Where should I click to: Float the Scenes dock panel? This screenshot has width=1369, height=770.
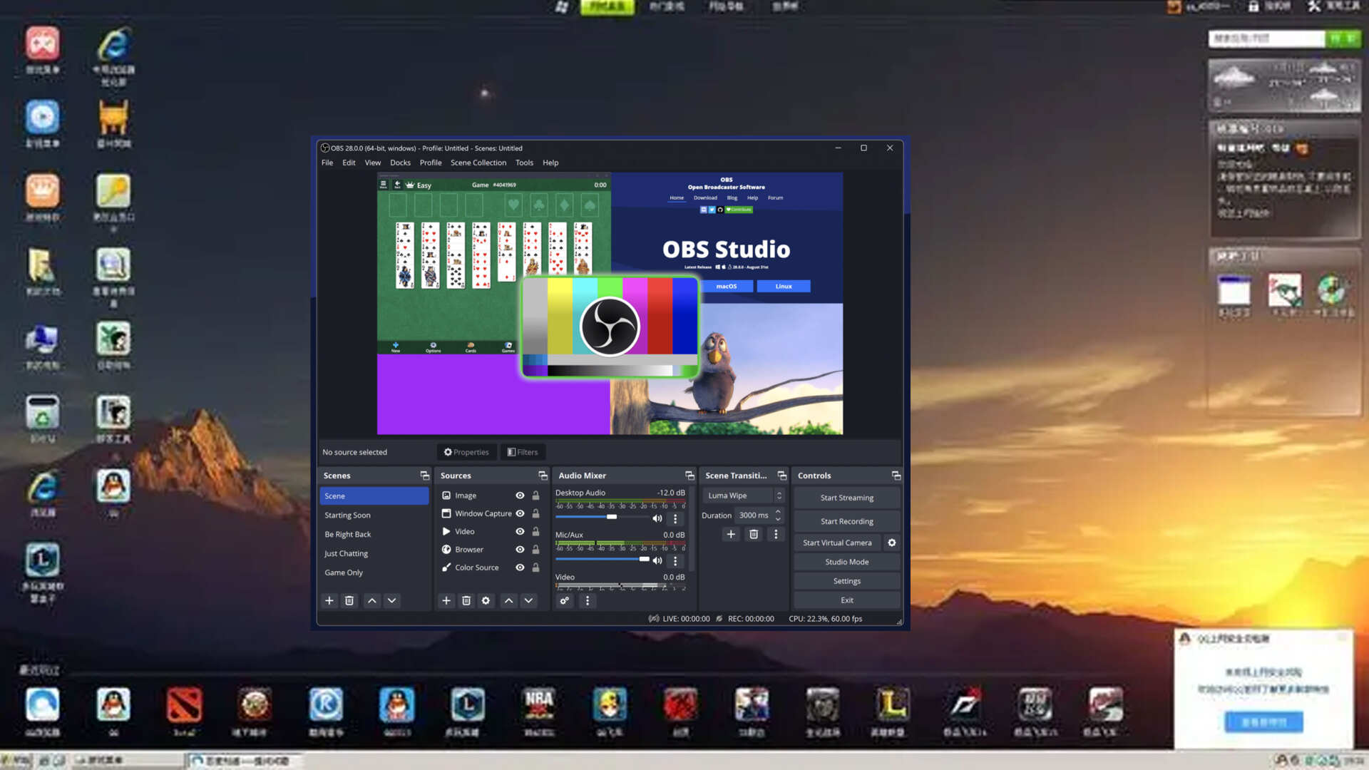click(425, 476)
